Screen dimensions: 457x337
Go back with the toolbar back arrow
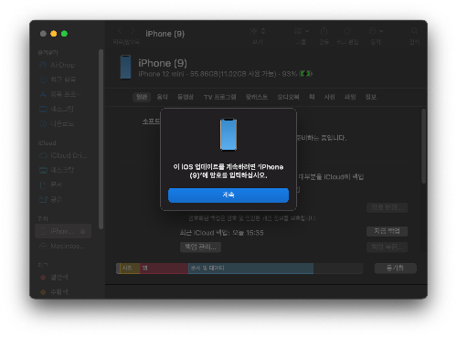click(x=120, y=31)
